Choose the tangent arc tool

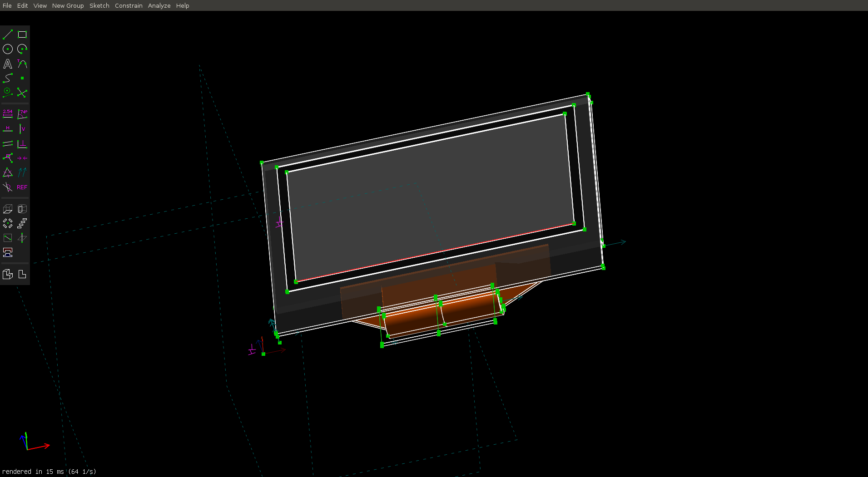coord(22,64)
